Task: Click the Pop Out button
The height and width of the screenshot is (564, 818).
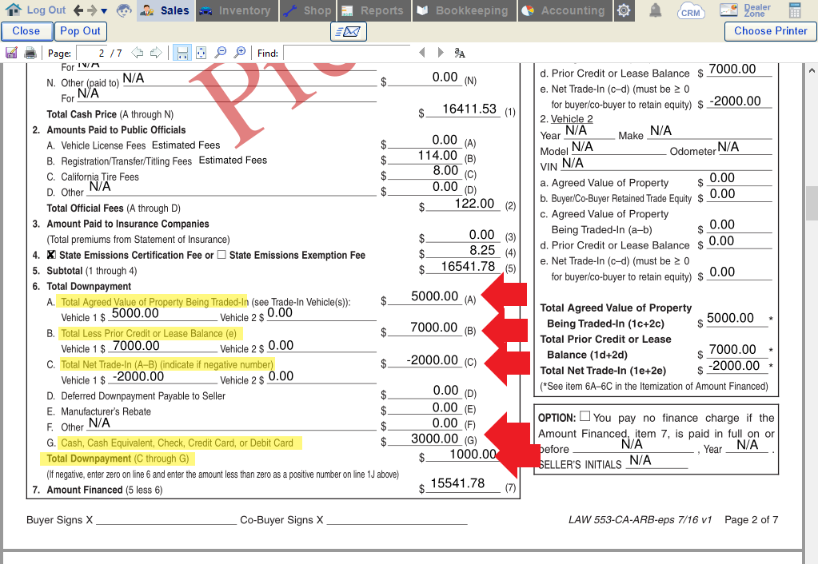Action: (x=80, y=31)
